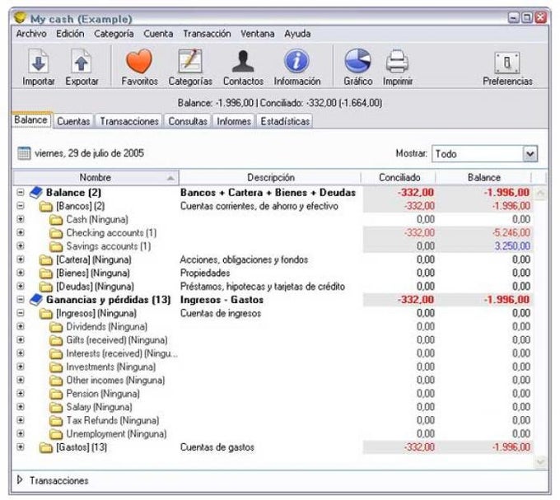Viewport: 560px width, 500px height.
Task: Click the Exportar toolbar icon
Action: [x=82, y=62]
